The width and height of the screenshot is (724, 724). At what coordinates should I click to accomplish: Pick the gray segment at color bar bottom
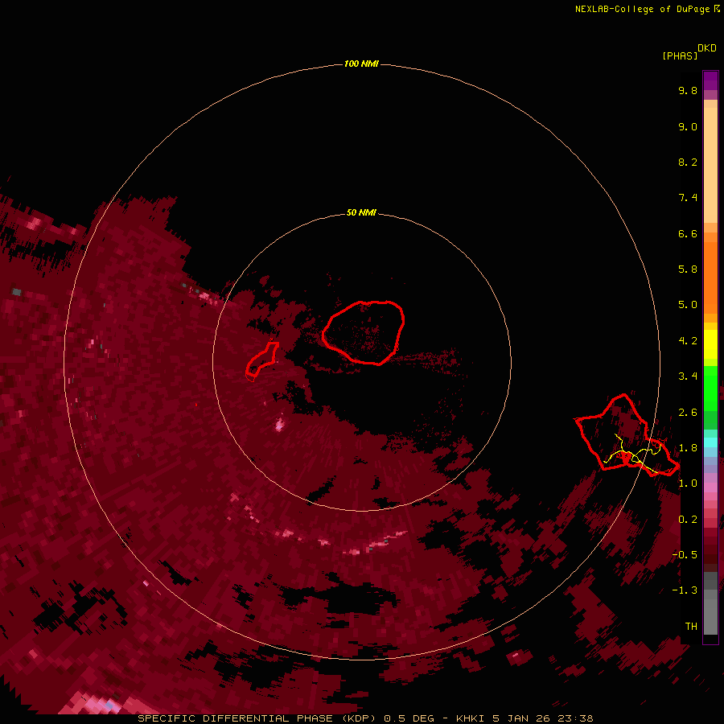pyautogui.click(x=710, y=616)
